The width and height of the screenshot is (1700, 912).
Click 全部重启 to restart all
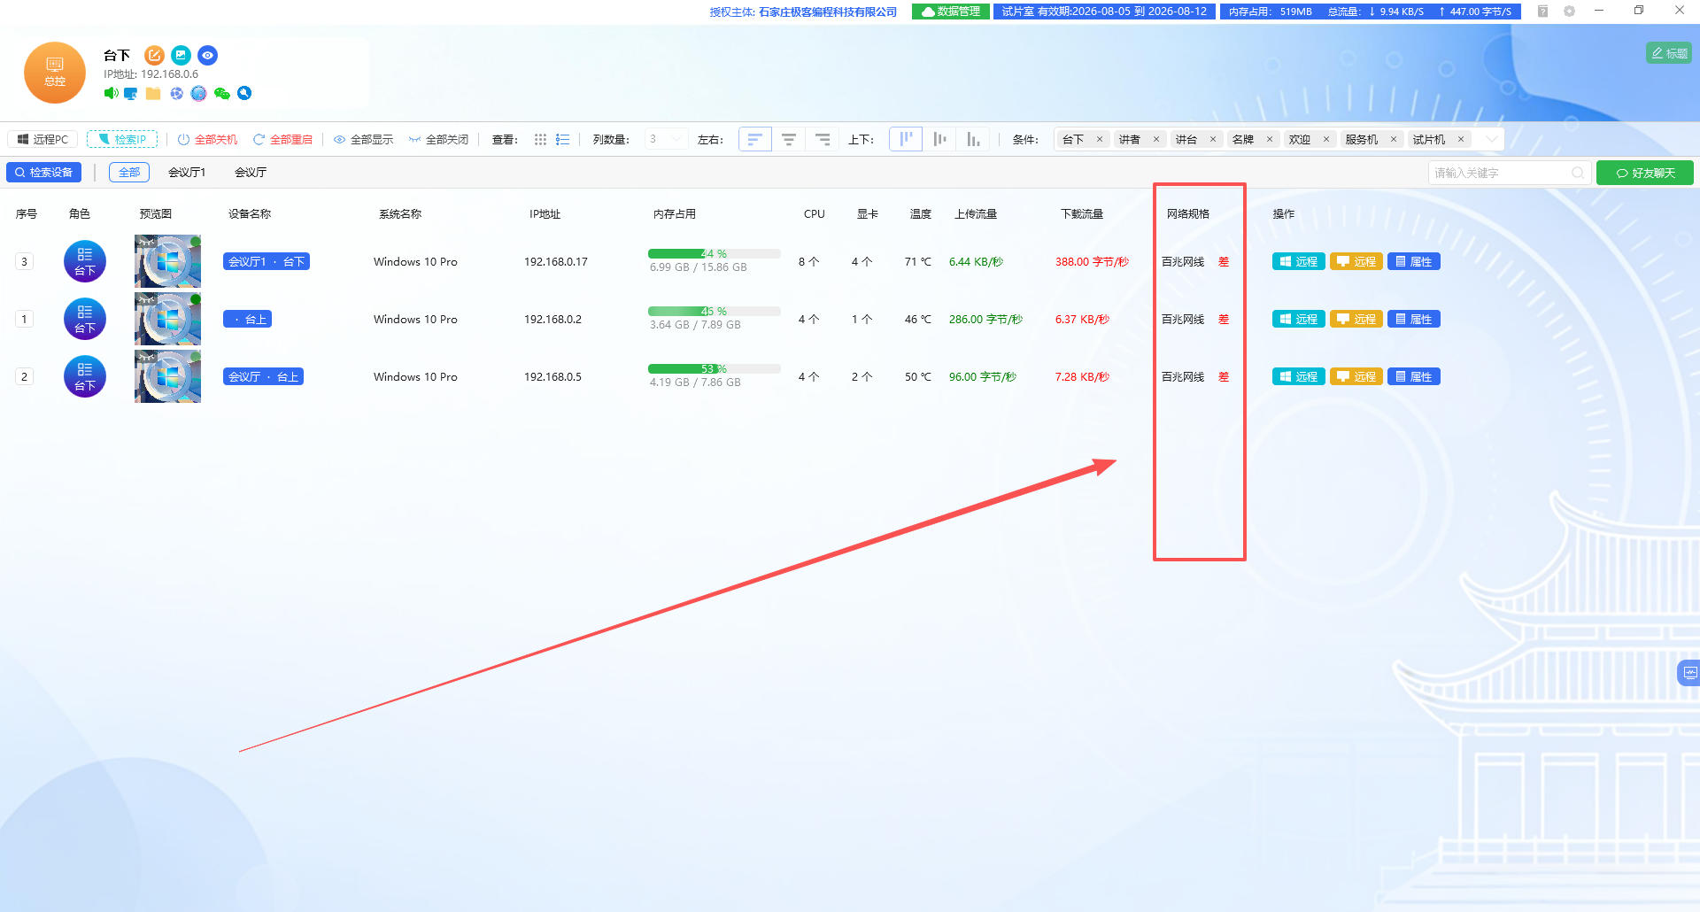[x=283, y=140]
